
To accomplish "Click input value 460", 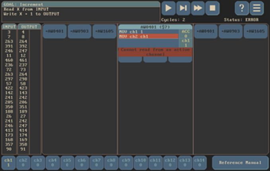I will (9, 60).
